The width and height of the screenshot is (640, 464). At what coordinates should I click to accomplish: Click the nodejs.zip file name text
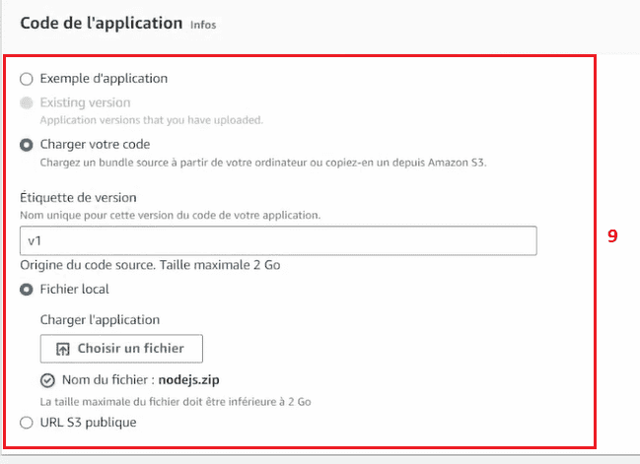[188, 380]
